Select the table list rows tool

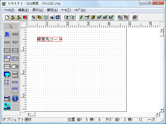coord(7,98)
